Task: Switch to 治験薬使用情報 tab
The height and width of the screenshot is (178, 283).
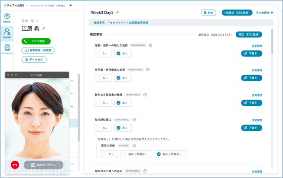Action: [x=138, y=22]
